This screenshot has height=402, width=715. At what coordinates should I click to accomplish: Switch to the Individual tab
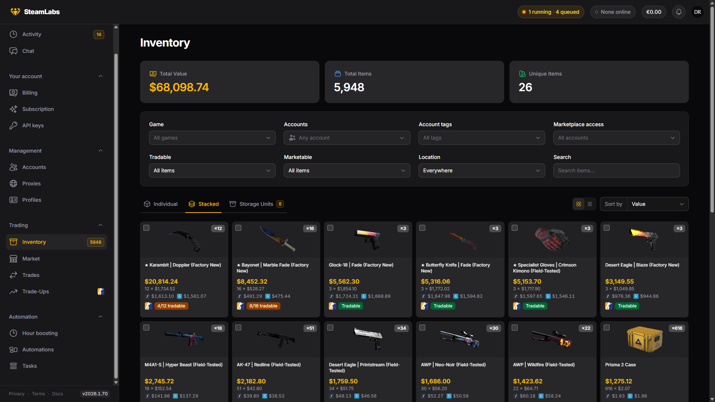pos(161,204)
